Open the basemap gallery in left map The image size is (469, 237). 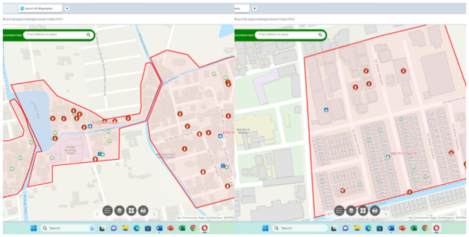coord(131,211)
